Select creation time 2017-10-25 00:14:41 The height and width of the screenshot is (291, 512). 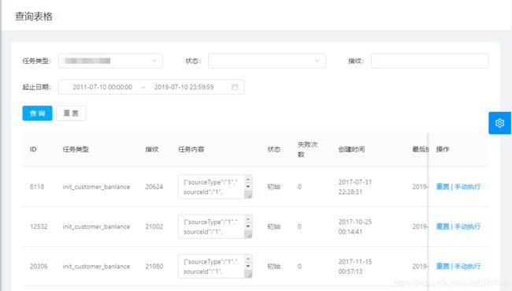coord(355,226)
